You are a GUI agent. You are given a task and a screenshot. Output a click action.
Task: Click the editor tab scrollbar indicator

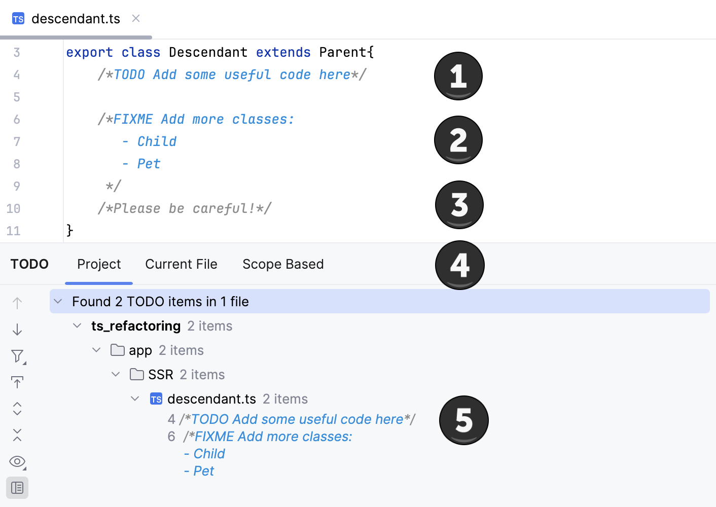click(76, 37)
